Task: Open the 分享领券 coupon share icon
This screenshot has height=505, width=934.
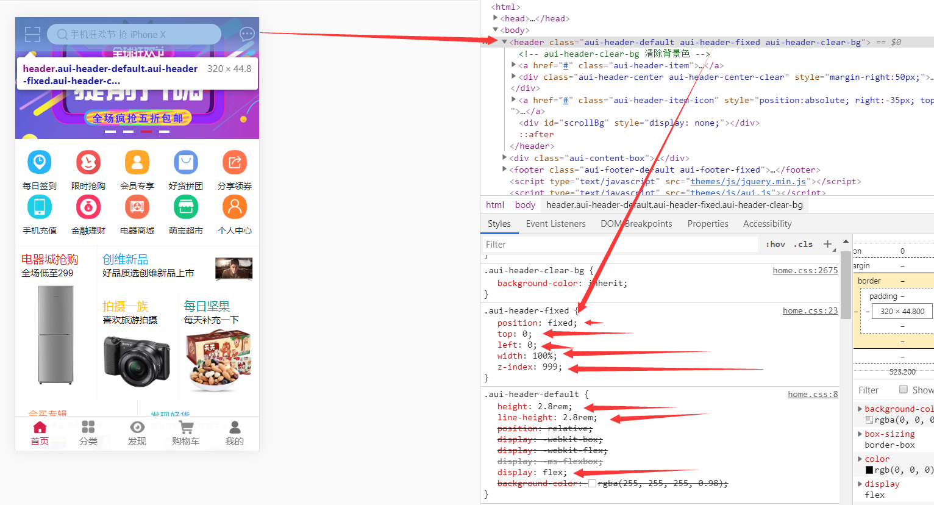Action: 235,162
